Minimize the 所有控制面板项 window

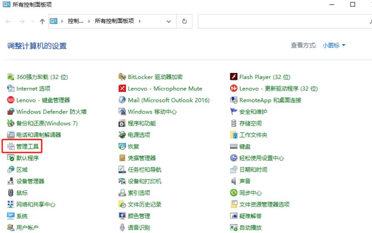pos(332,5)
